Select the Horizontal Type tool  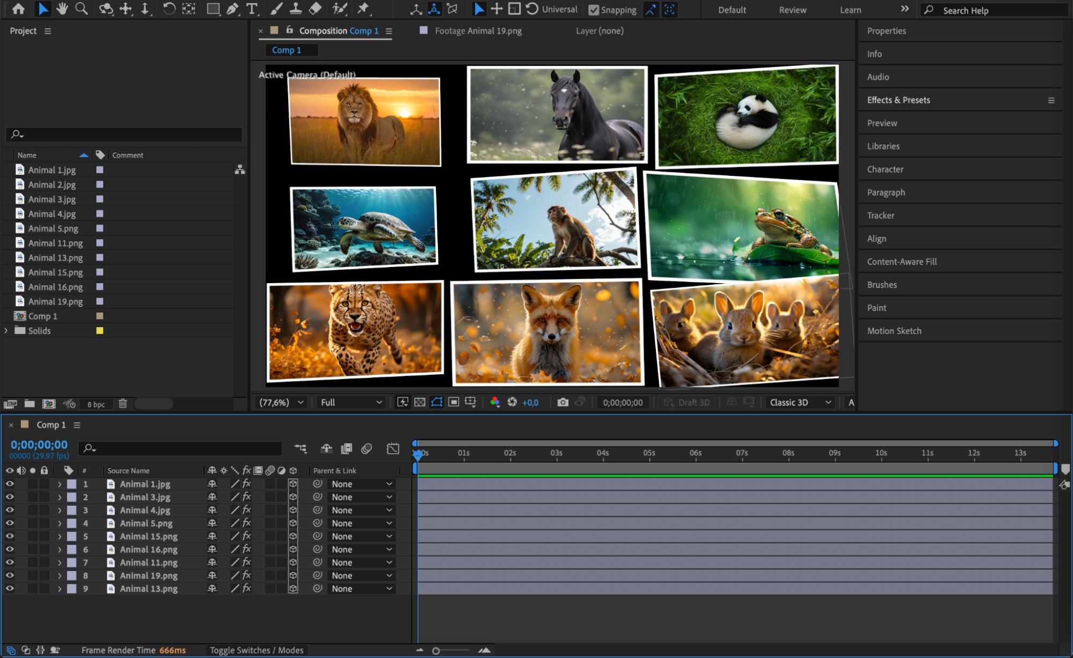[251, 9]
